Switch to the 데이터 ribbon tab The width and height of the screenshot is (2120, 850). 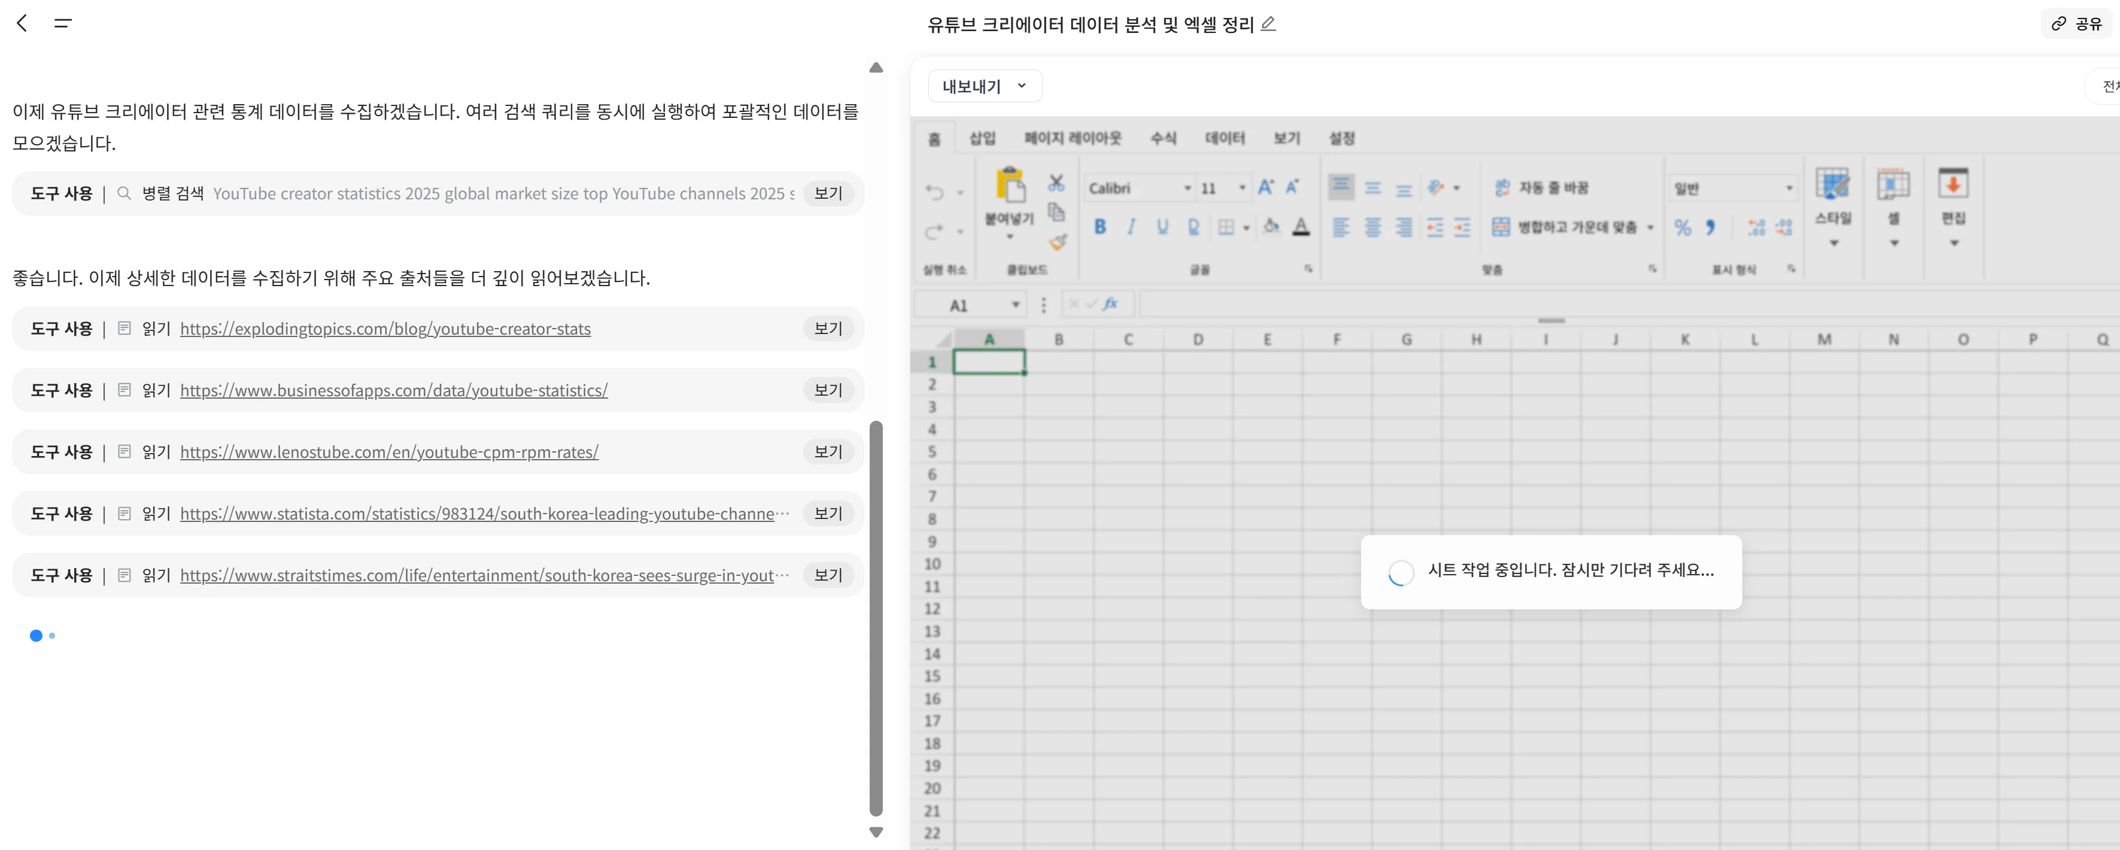tap(1225, 138)
